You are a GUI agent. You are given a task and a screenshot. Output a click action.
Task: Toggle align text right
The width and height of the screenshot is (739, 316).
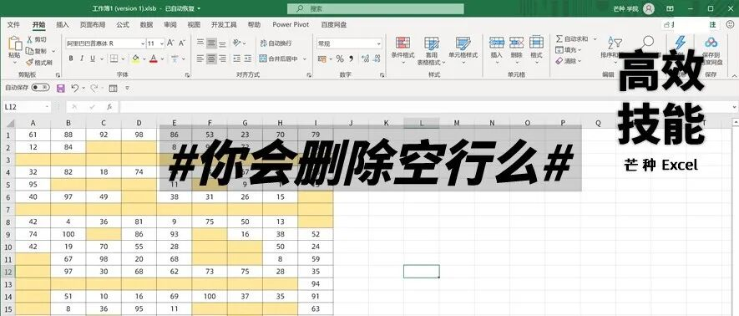pos(222,59)
